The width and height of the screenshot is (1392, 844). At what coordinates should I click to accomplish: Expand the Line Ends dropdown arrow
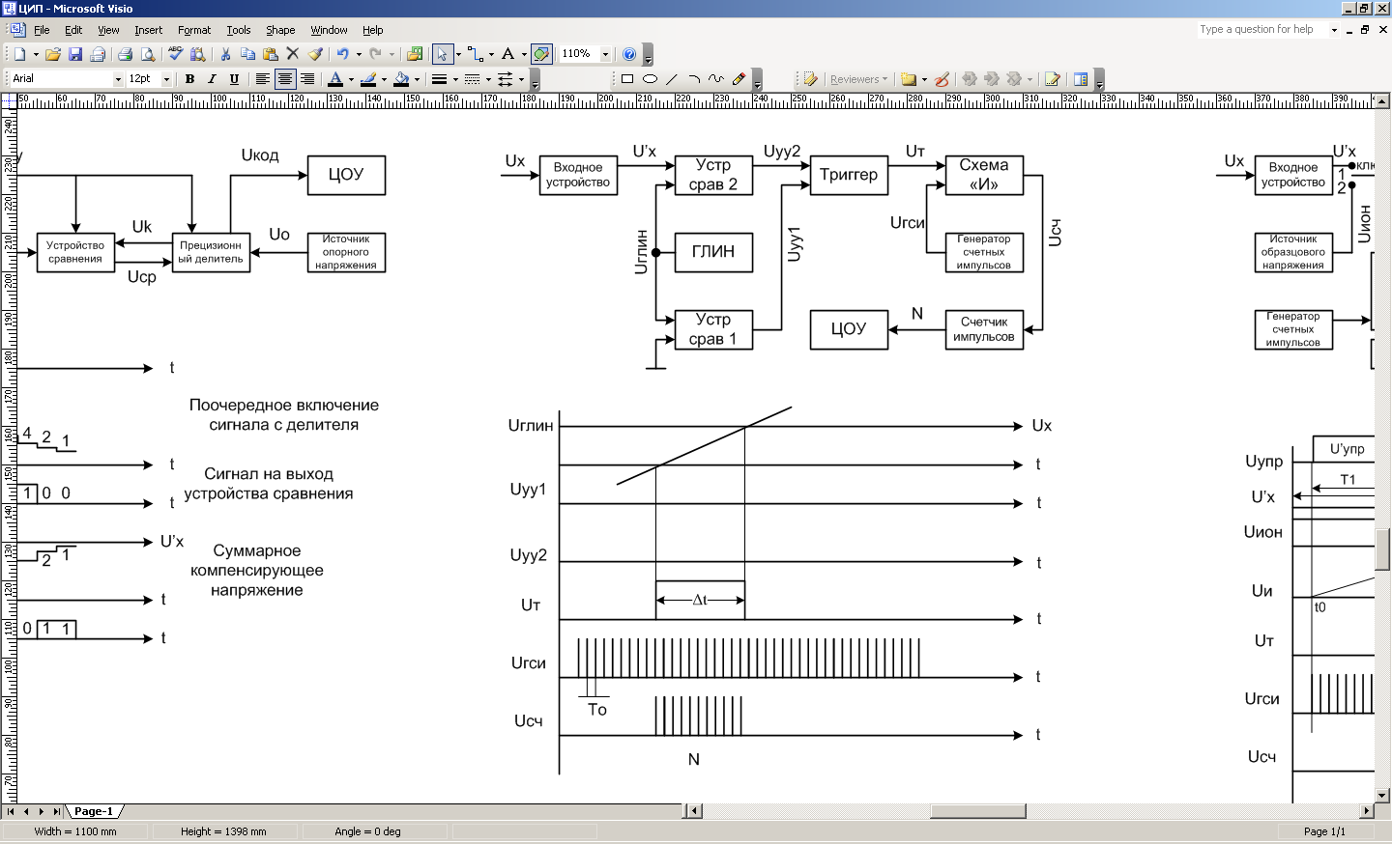pyautogui.click(x=521, y=79)
